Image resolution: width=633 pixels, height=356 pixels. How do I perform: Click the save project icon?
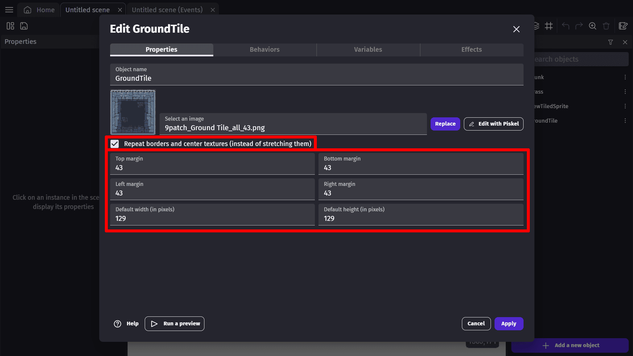pos(24,26)
